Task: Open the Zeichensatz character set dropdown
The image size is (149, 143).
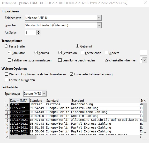Action: [99, 18]
